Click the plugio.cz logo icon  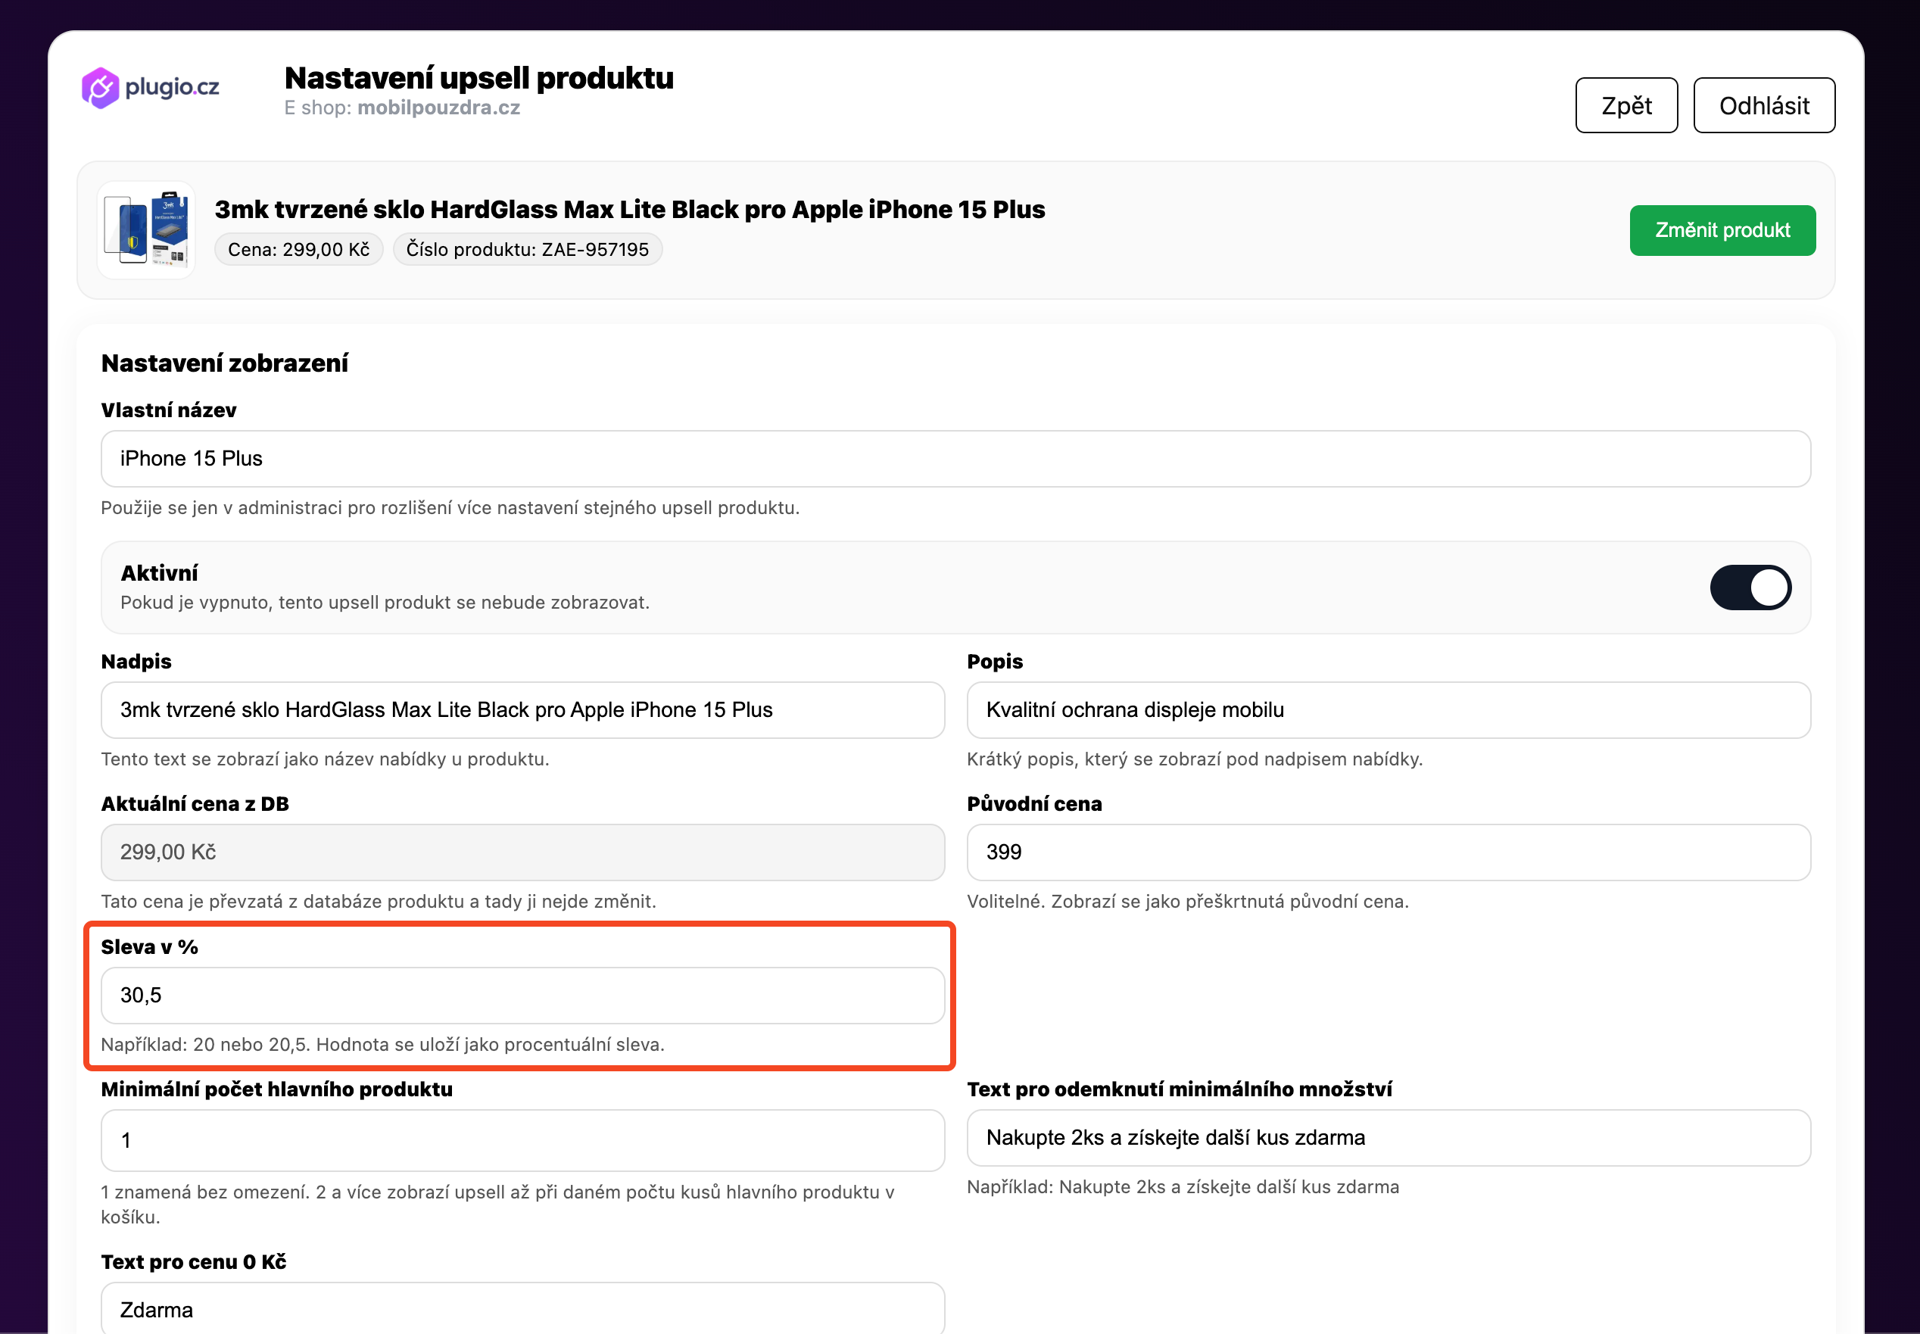click(100, 88)
